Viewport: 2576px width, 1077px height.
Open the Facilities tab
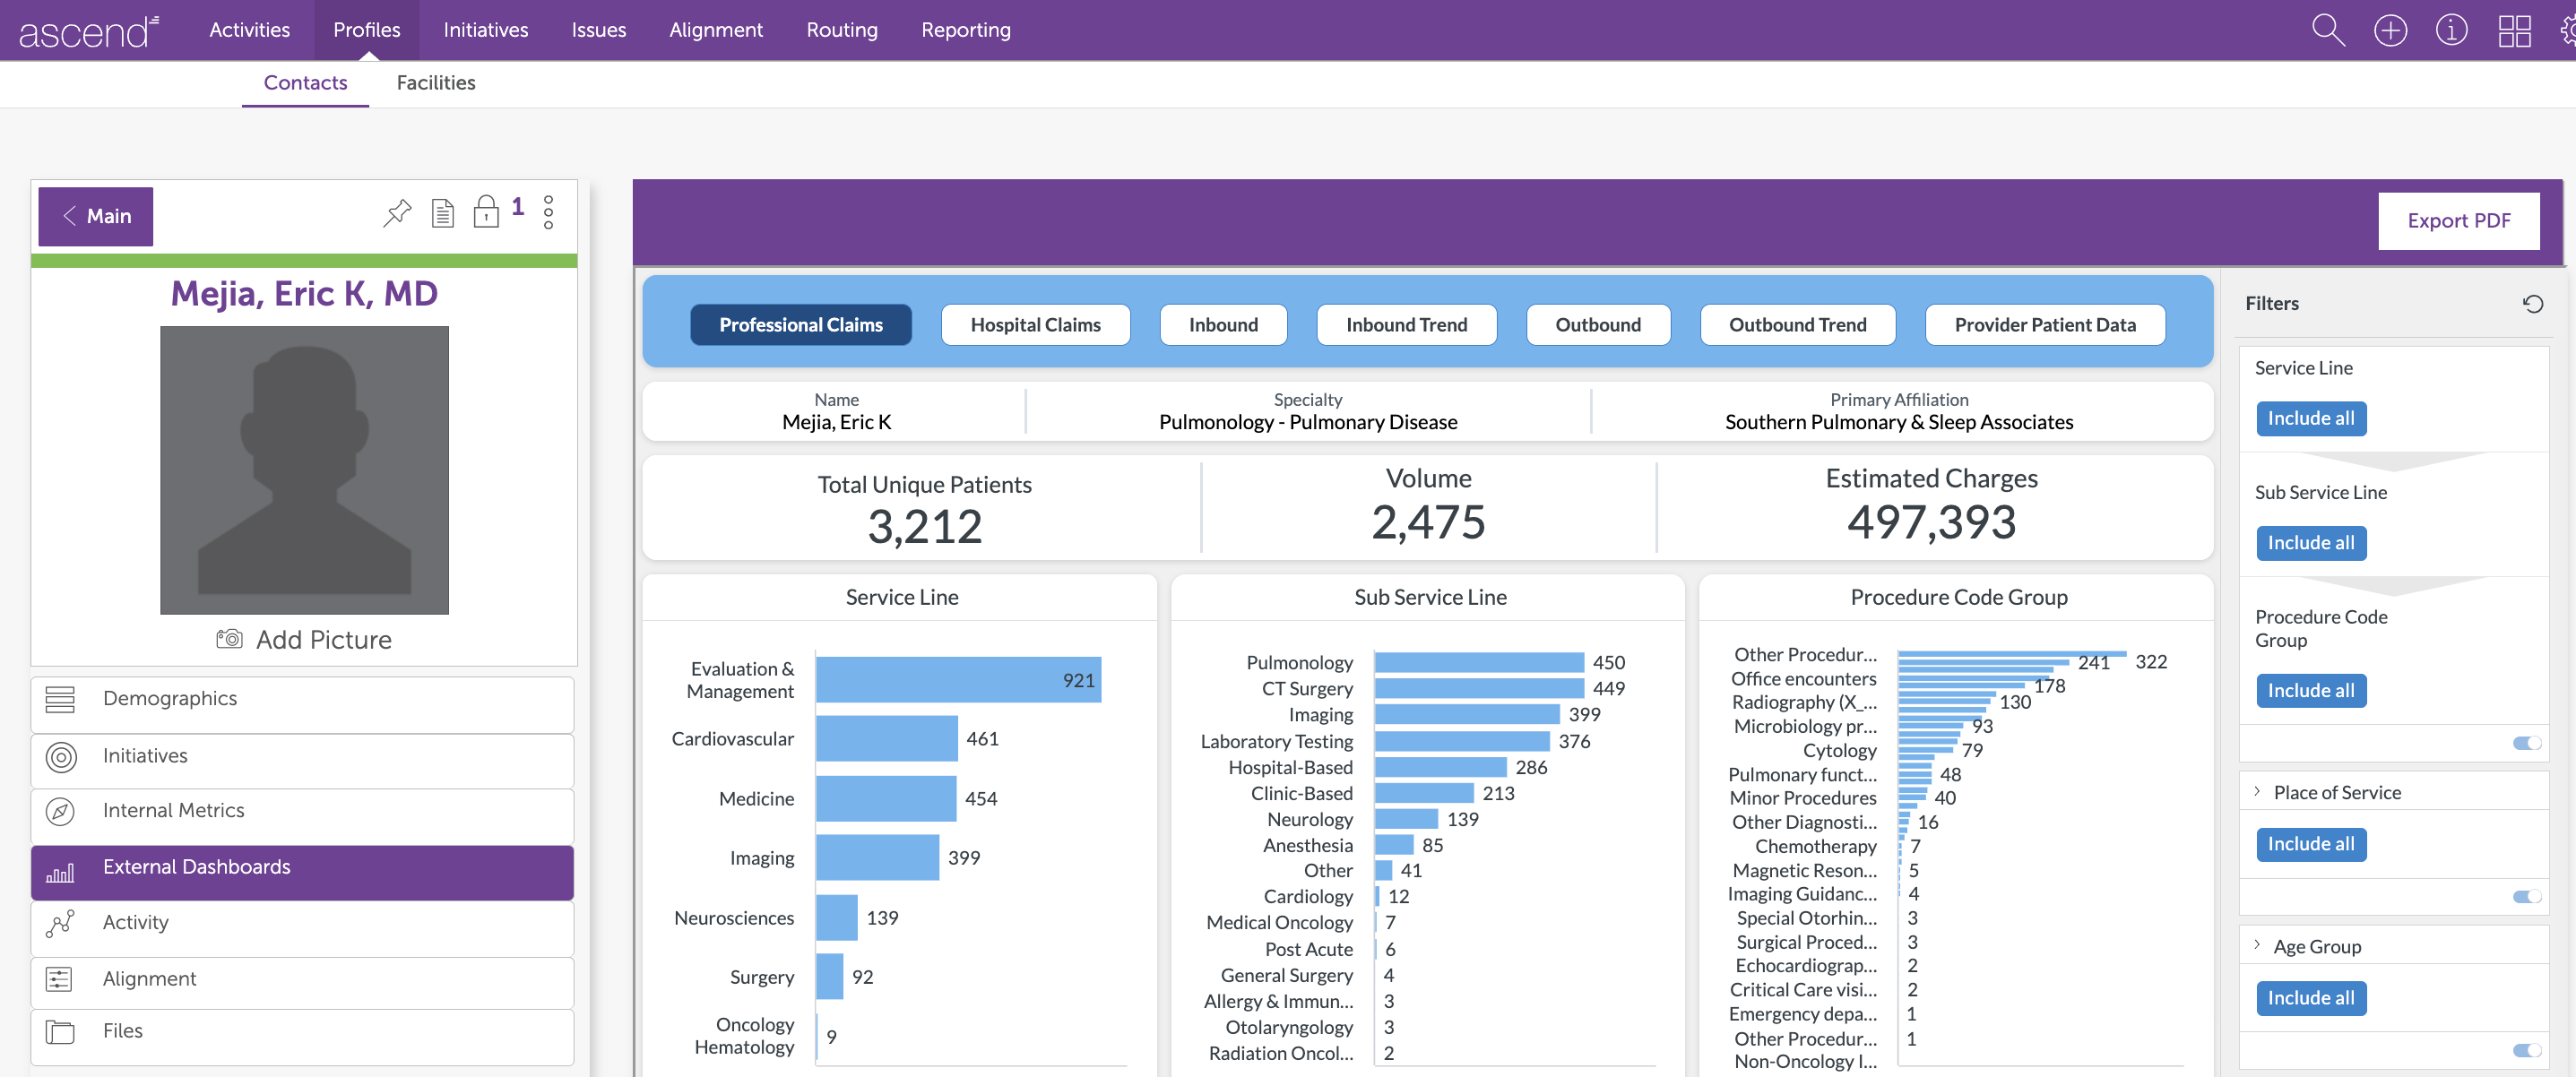[x=435, y=83]
